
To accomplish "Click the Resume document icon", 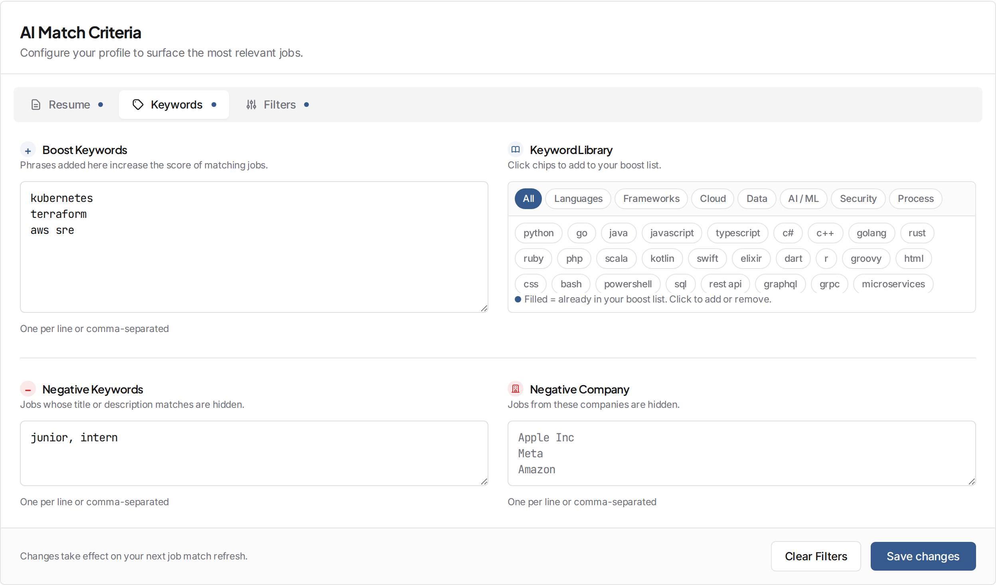I will point(36,105).
